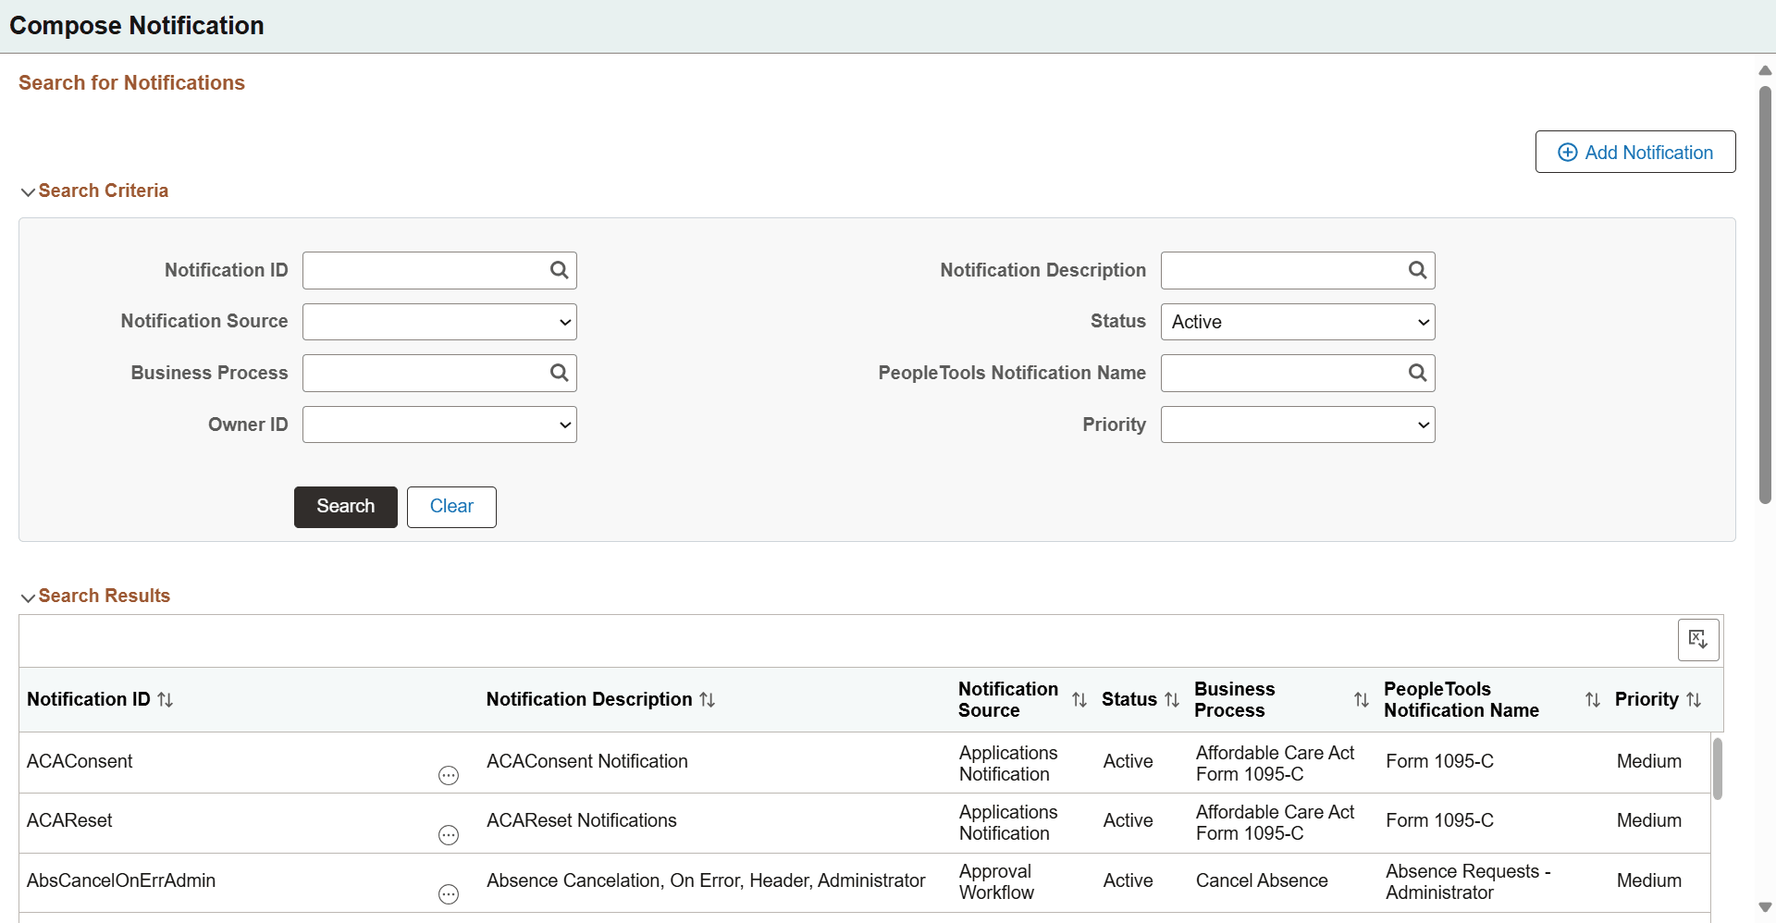Click the scrollbar down arrow
1776x923 pixels.
pos(1766,907)
